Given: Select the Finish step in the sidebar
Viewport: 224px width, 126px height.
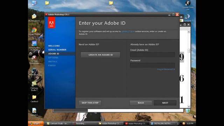Looking at the screenshot, I should tap(52, 65).
